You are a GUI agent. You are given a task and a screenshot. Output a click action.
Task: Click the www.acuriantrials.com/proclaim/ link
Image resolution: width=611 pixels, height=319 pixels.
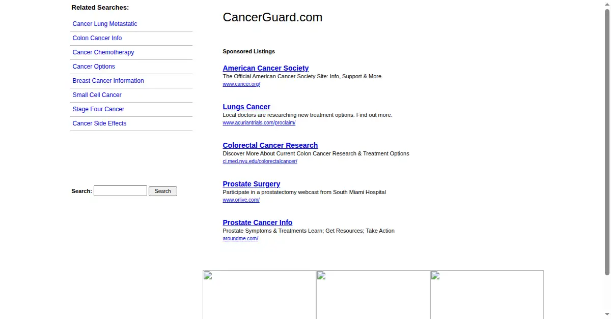tap(259, 123)
